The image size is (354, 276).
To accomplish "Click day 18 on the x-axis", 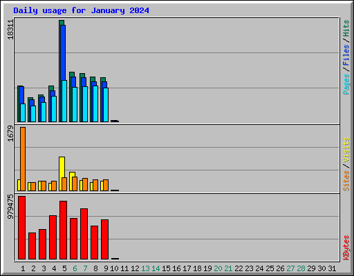I will [x=197, y=268].
